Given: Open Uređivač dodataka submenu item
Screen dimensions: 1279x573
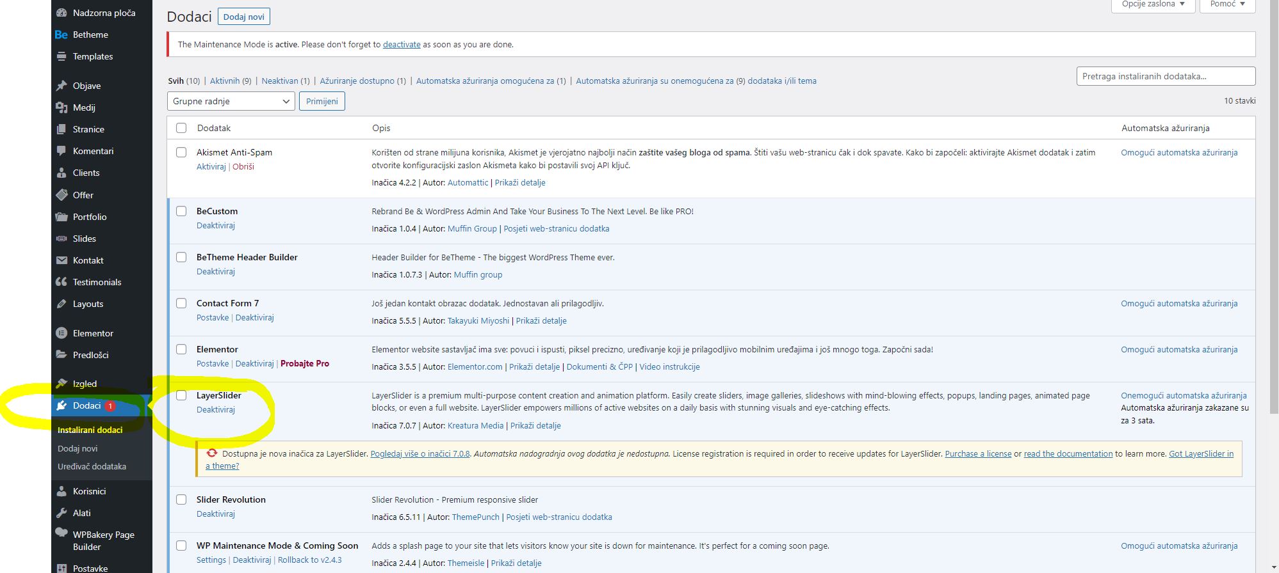Looking at the screenshot, I should coord(92,466).
